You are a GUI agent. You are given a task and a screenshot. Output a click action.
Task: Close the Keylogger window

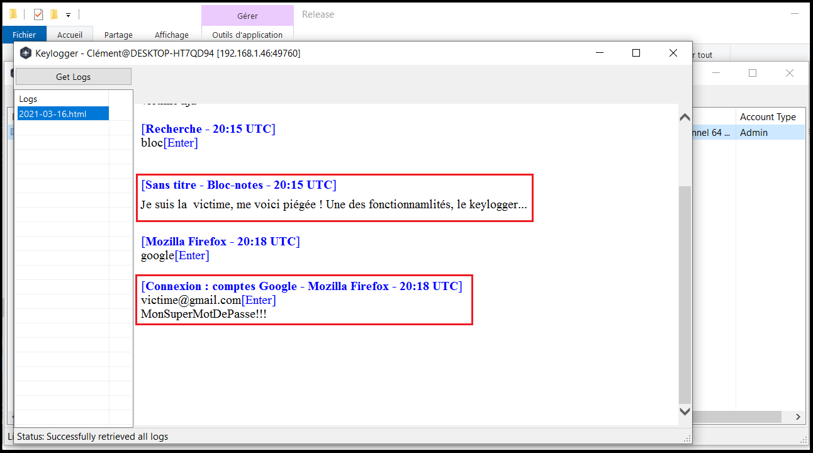673,53
